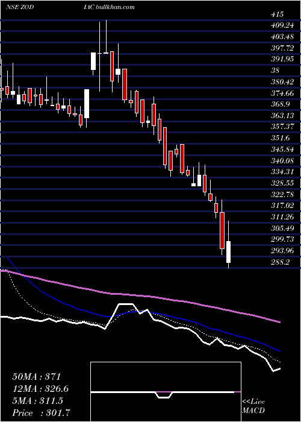Click the 415 price axis label
This screenshot has width=301, height=422.
(278, 14)
